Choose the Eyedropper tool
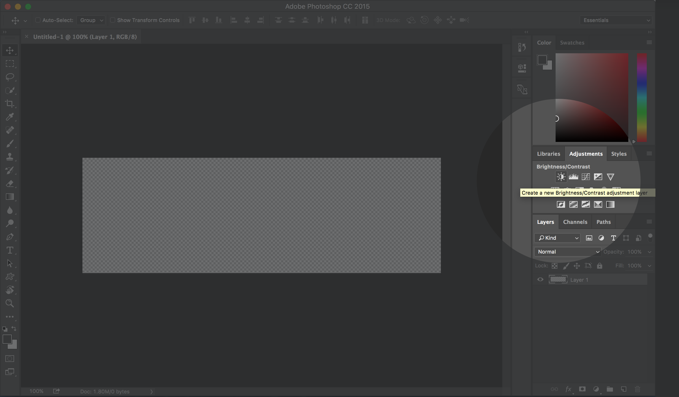 10,117
